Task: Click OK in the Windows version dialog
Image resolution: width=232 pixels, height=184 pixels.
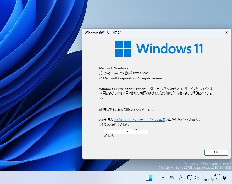Action: click(x=216, y=152)
